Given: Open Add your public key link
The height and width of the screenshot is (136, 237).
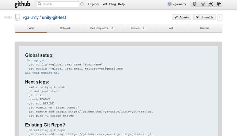Looking at the screenshot, I should click(42, 73).
